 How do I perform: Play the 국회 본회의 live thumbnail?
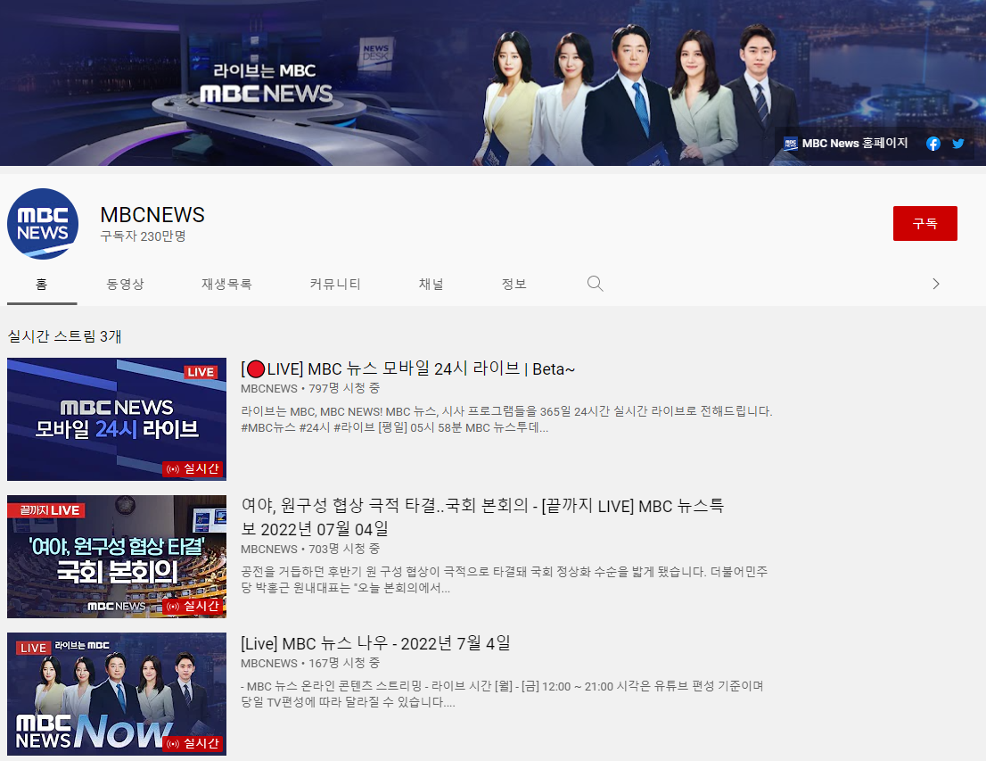pyautogui.click(x=117, y=557)
